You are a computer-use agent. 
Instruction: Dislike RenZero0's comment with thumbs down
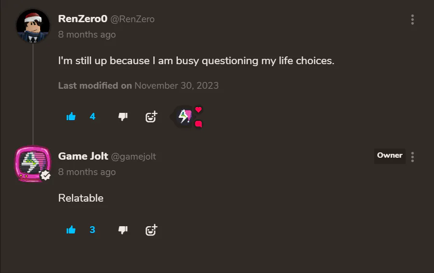pyautogui.click(x=123, y=117)
